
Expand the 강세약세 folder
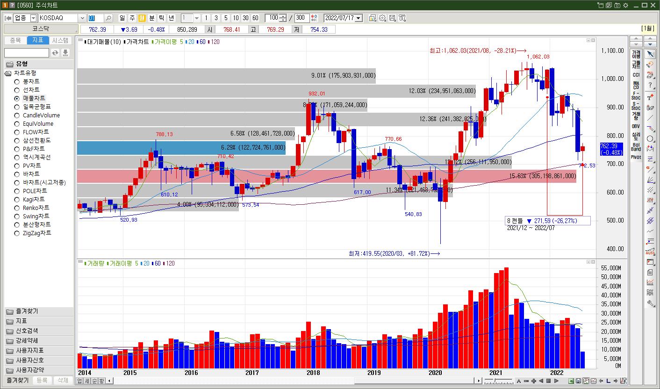39,341
